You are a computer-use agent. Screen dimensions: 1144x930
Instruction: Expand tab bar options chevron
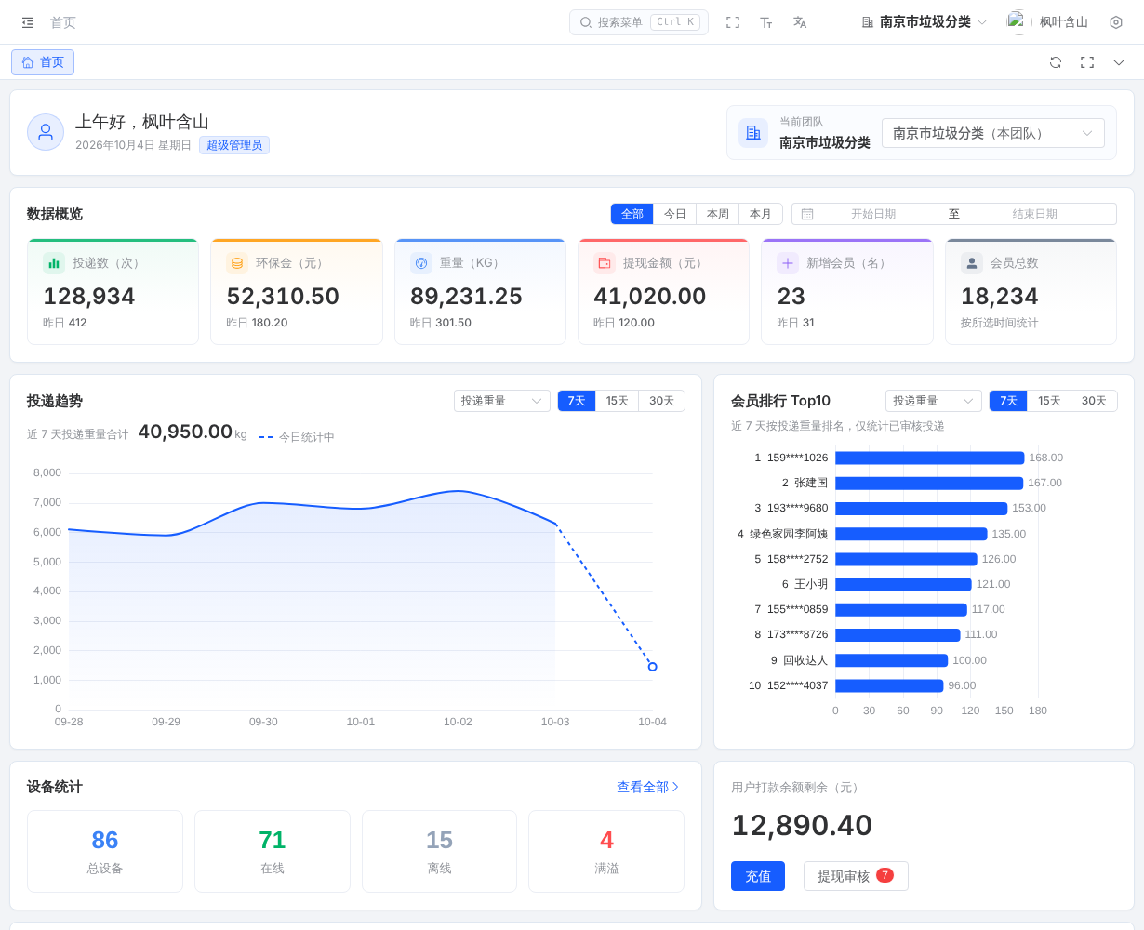click(x=1119, y=62)
